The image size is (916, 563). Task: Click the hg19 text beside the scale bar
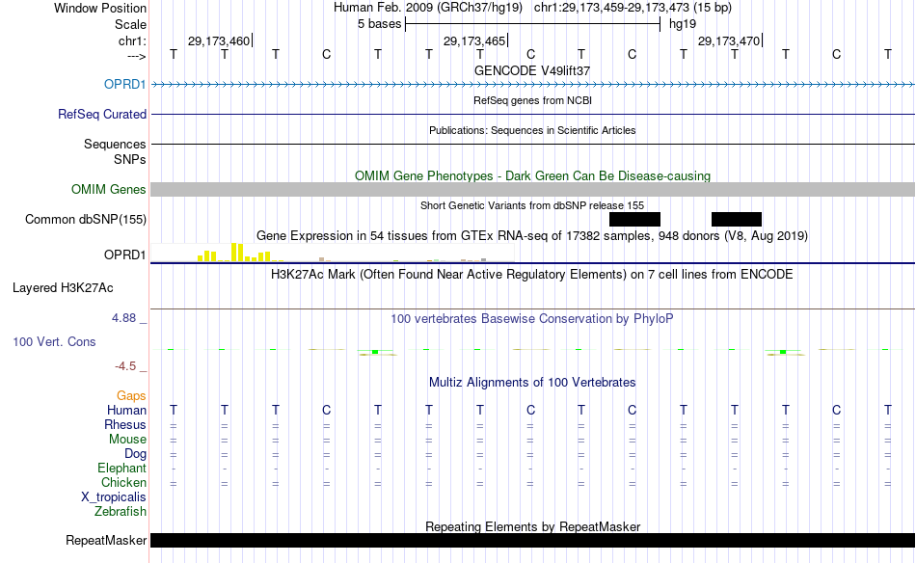[x=683, y=24]
